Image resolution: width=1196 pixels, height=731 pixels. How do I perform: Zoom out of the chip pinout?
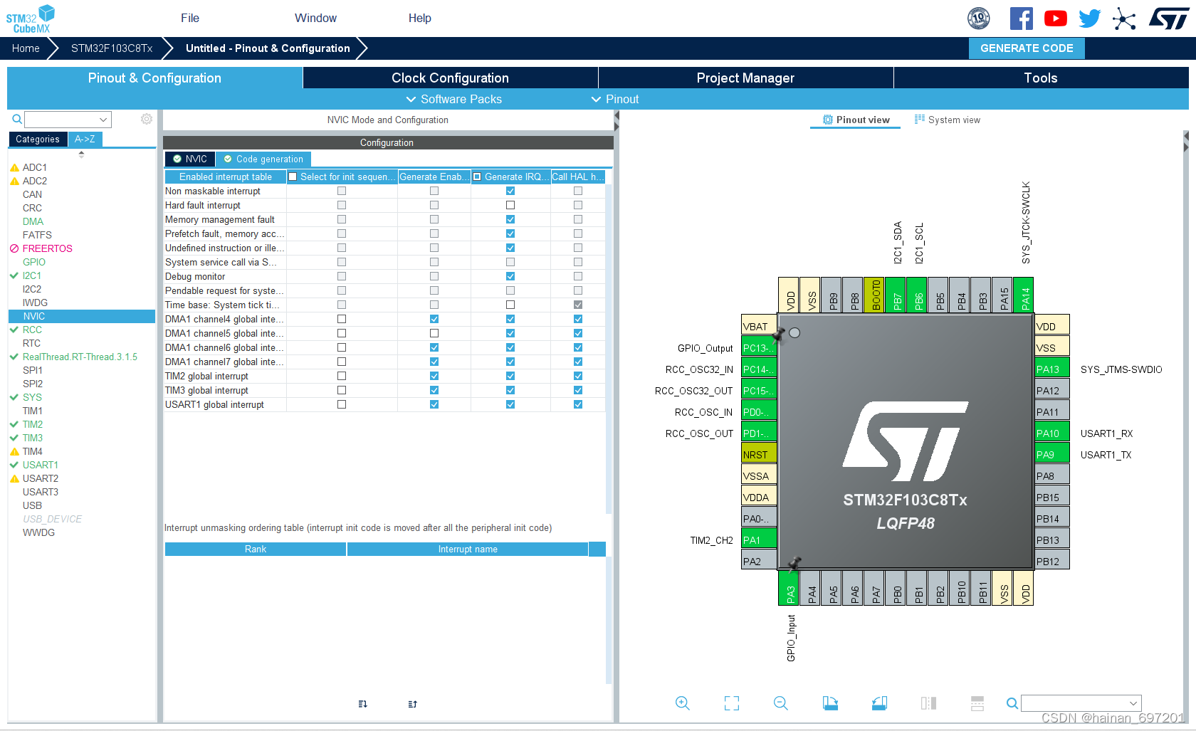click(781, 703)
